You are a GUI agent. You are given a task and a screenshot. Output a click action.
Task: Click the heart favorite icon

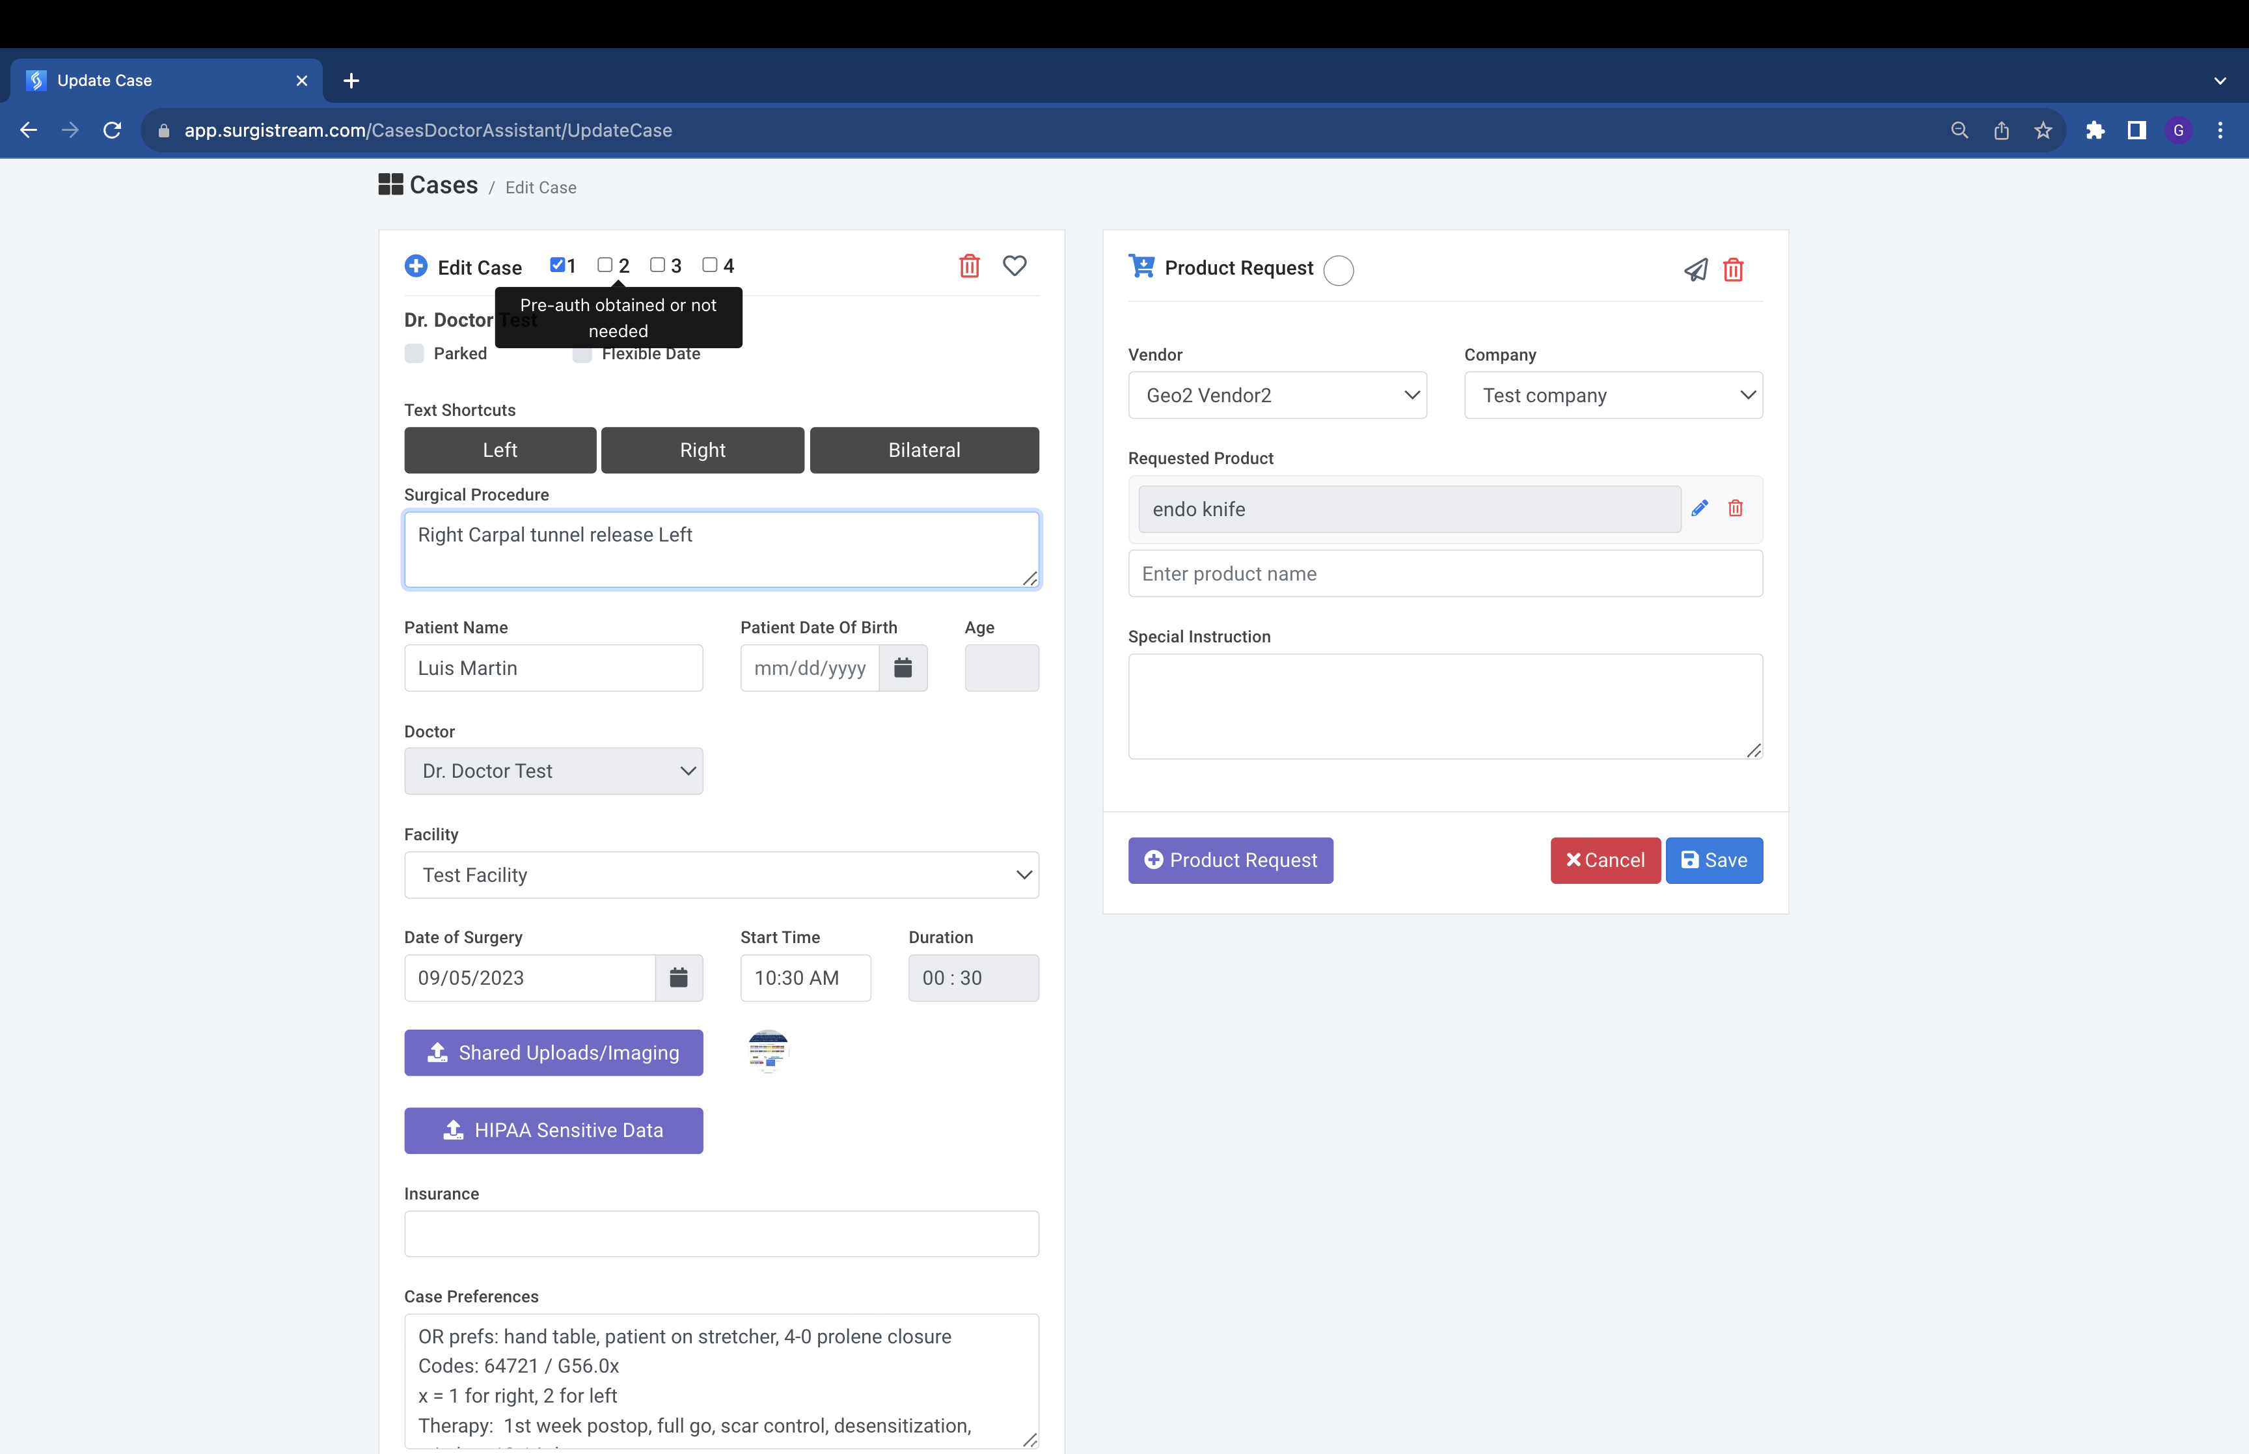[x=1015, y=266]
